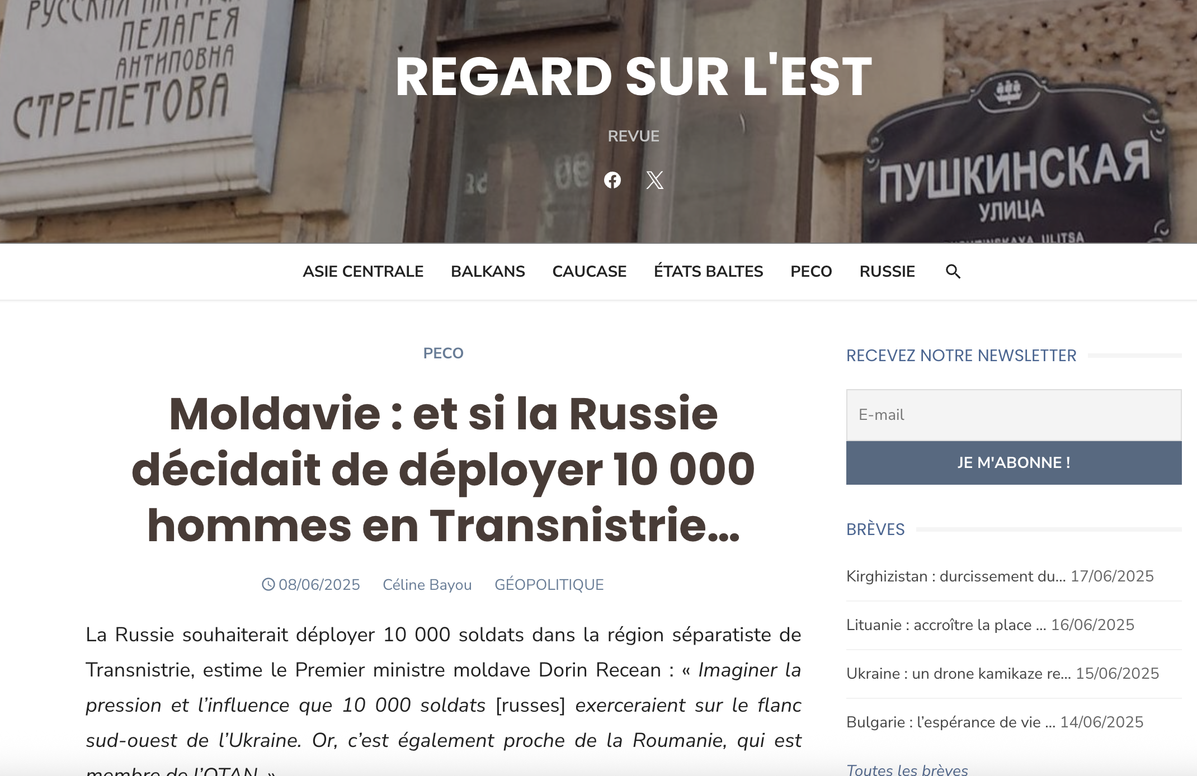Click the Toutes les brèves link

point(907,769)
